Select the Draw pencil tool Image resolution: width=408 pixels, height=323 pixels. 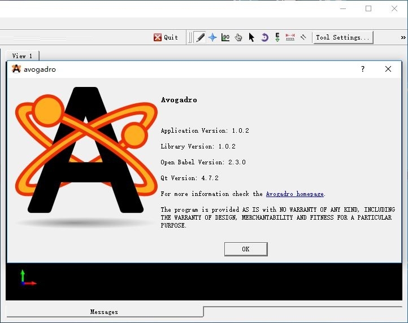coord(200,37)
